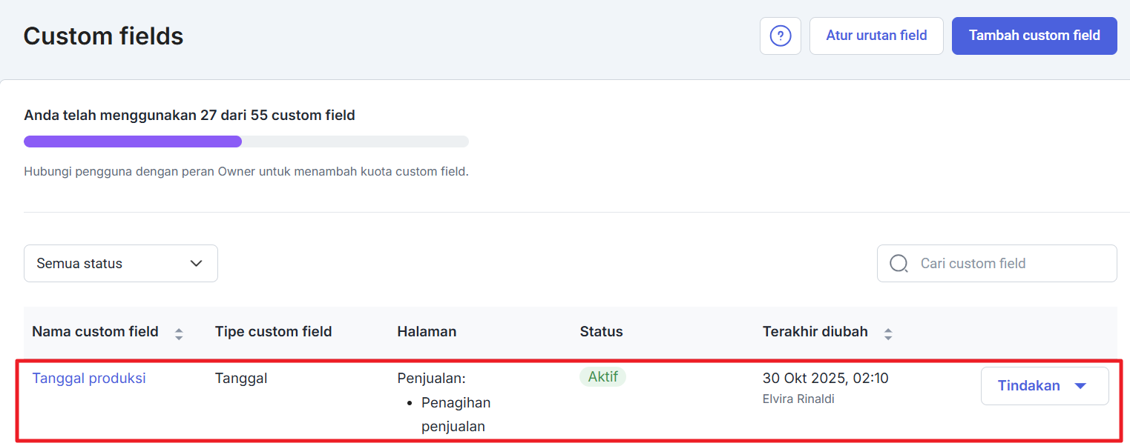Click the question mark help icon
Viewport: 1130px width, 446px height.
(x=780, y=36)
